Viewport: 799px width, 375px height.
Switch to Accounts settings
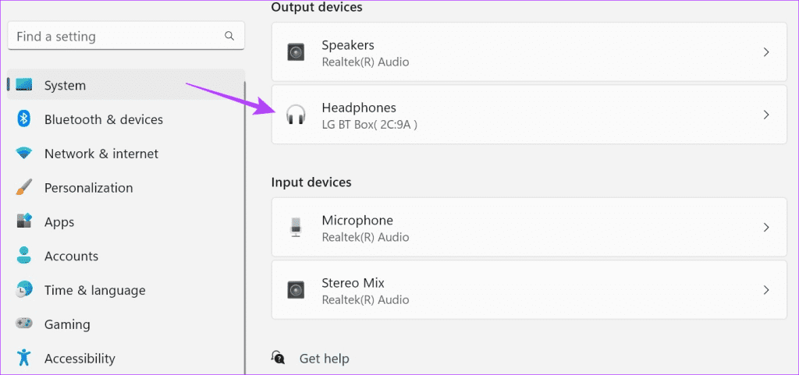[126, 256]
